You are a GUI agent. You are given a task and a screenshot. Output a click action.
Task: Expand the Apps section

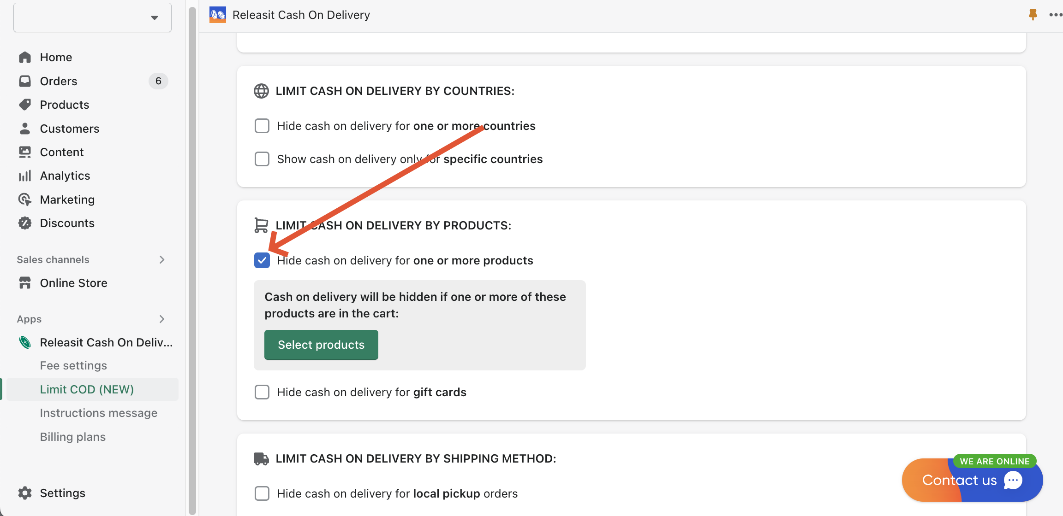pyautogui.click(x=161, y=318)
